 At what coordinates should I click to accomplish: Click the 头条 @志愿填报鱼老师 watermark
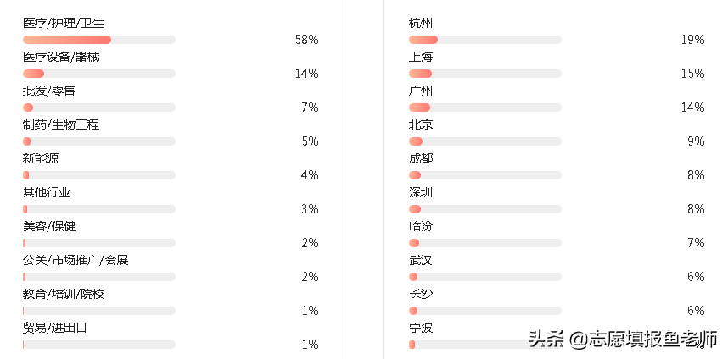pos(622,339)
